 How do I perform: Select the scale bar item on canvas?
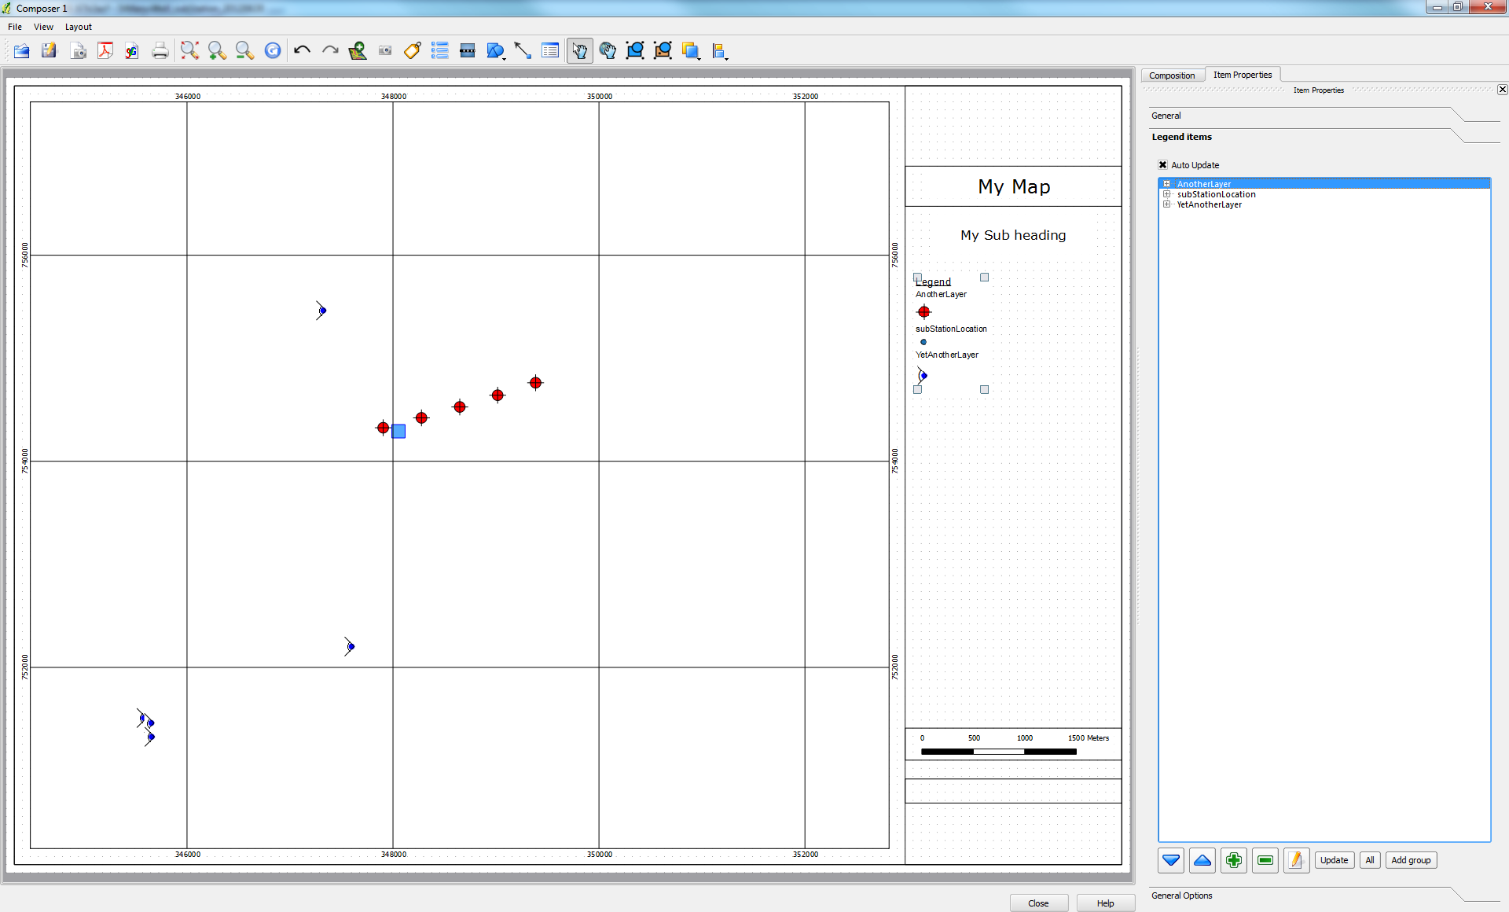[x=1014, y=745]
